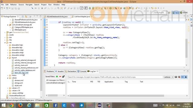Click the Terminate stop square icon
Screen dimensions: 193x108
(42, 8)
